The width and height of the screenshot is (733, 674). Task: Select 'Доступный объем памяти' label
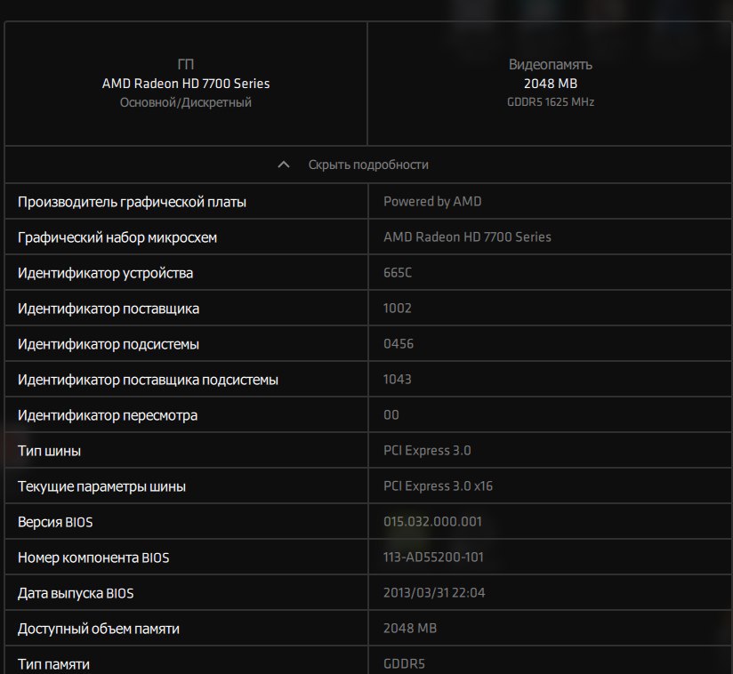pos(99,628)
